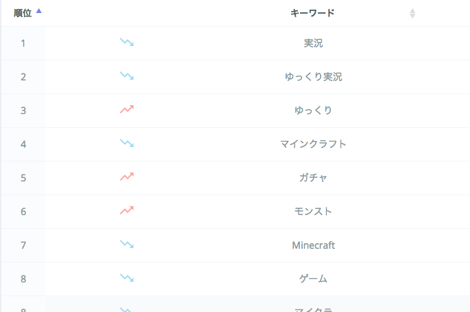
Task: Click rank number 1 cell
Action: point(23,43)
